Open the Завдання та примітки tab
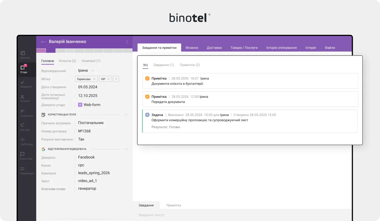 point(159,48)
